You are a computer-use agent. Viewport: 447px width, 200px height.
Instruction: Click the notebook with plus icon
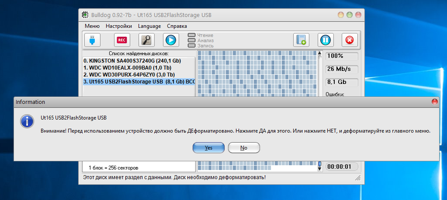click(x=301, y=40)
